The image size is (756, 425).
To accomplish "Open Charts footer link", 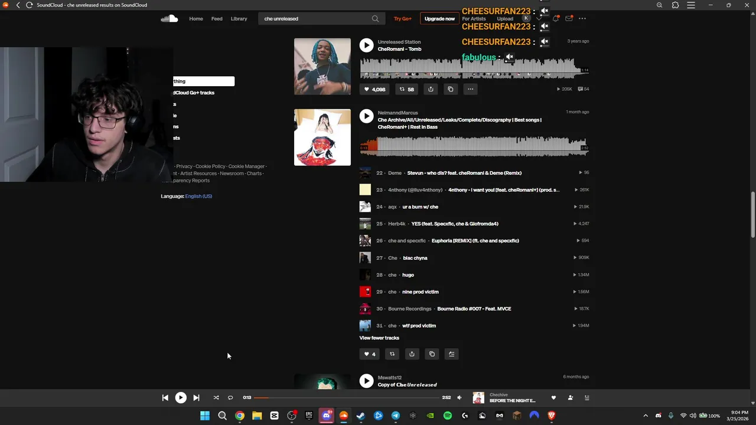I will (254, 174).
